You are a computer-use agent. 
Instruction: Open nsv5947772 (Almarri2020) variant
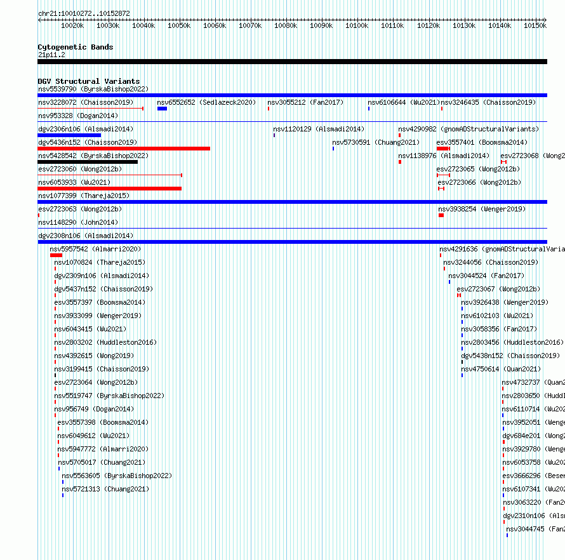tap(103, 449)
